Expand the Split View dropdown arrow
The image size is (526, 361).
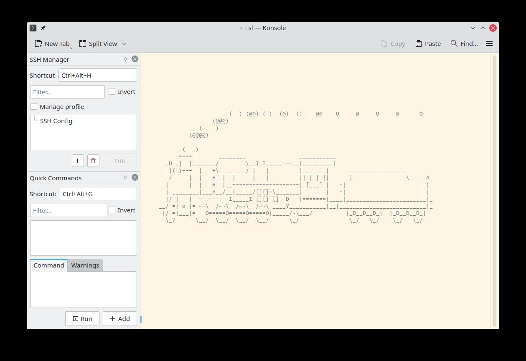click(124, 44)
